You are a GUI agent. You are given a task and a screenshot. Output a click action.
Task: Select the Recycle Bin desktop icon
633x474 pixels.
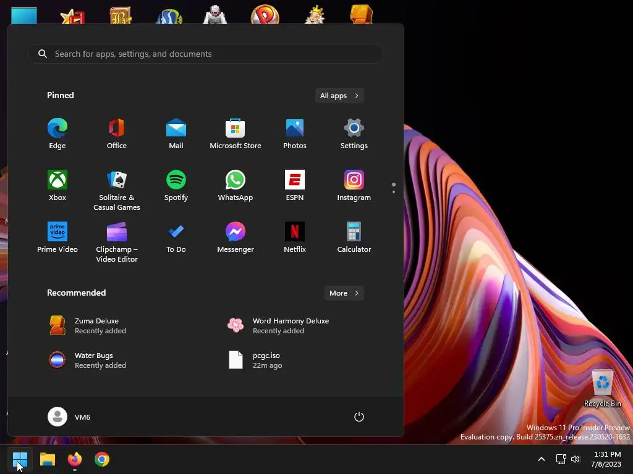point(602,388)
